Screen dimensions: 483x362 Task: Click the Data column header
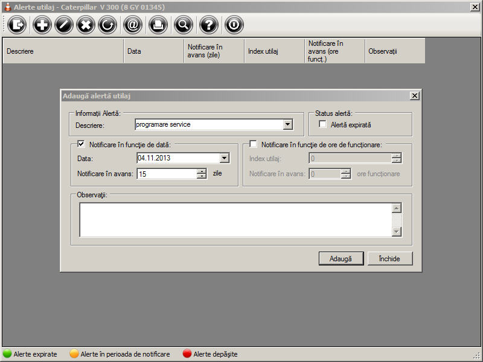(154, 51)
